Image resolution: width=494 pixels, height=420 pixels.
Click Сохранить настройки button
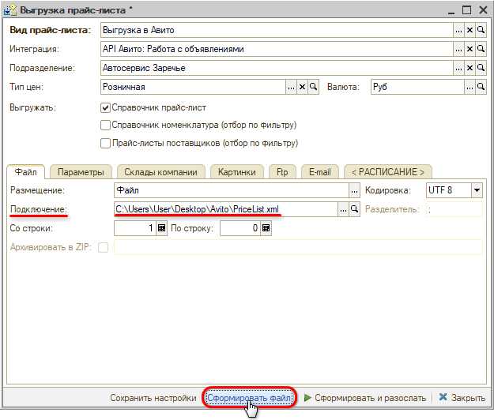(153, 398)
